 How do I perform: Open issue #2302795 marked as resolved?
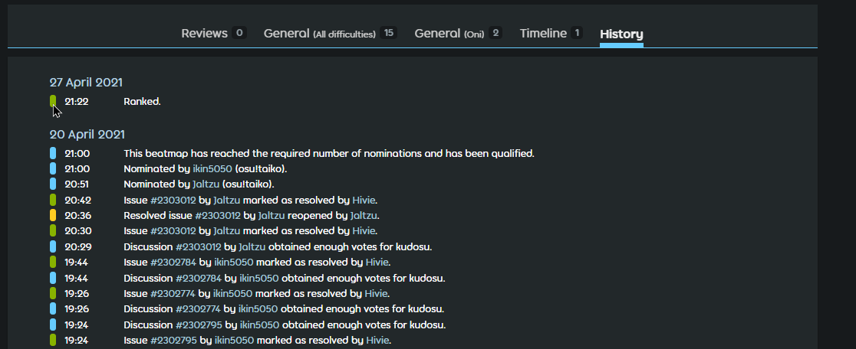tap(173, 341)
